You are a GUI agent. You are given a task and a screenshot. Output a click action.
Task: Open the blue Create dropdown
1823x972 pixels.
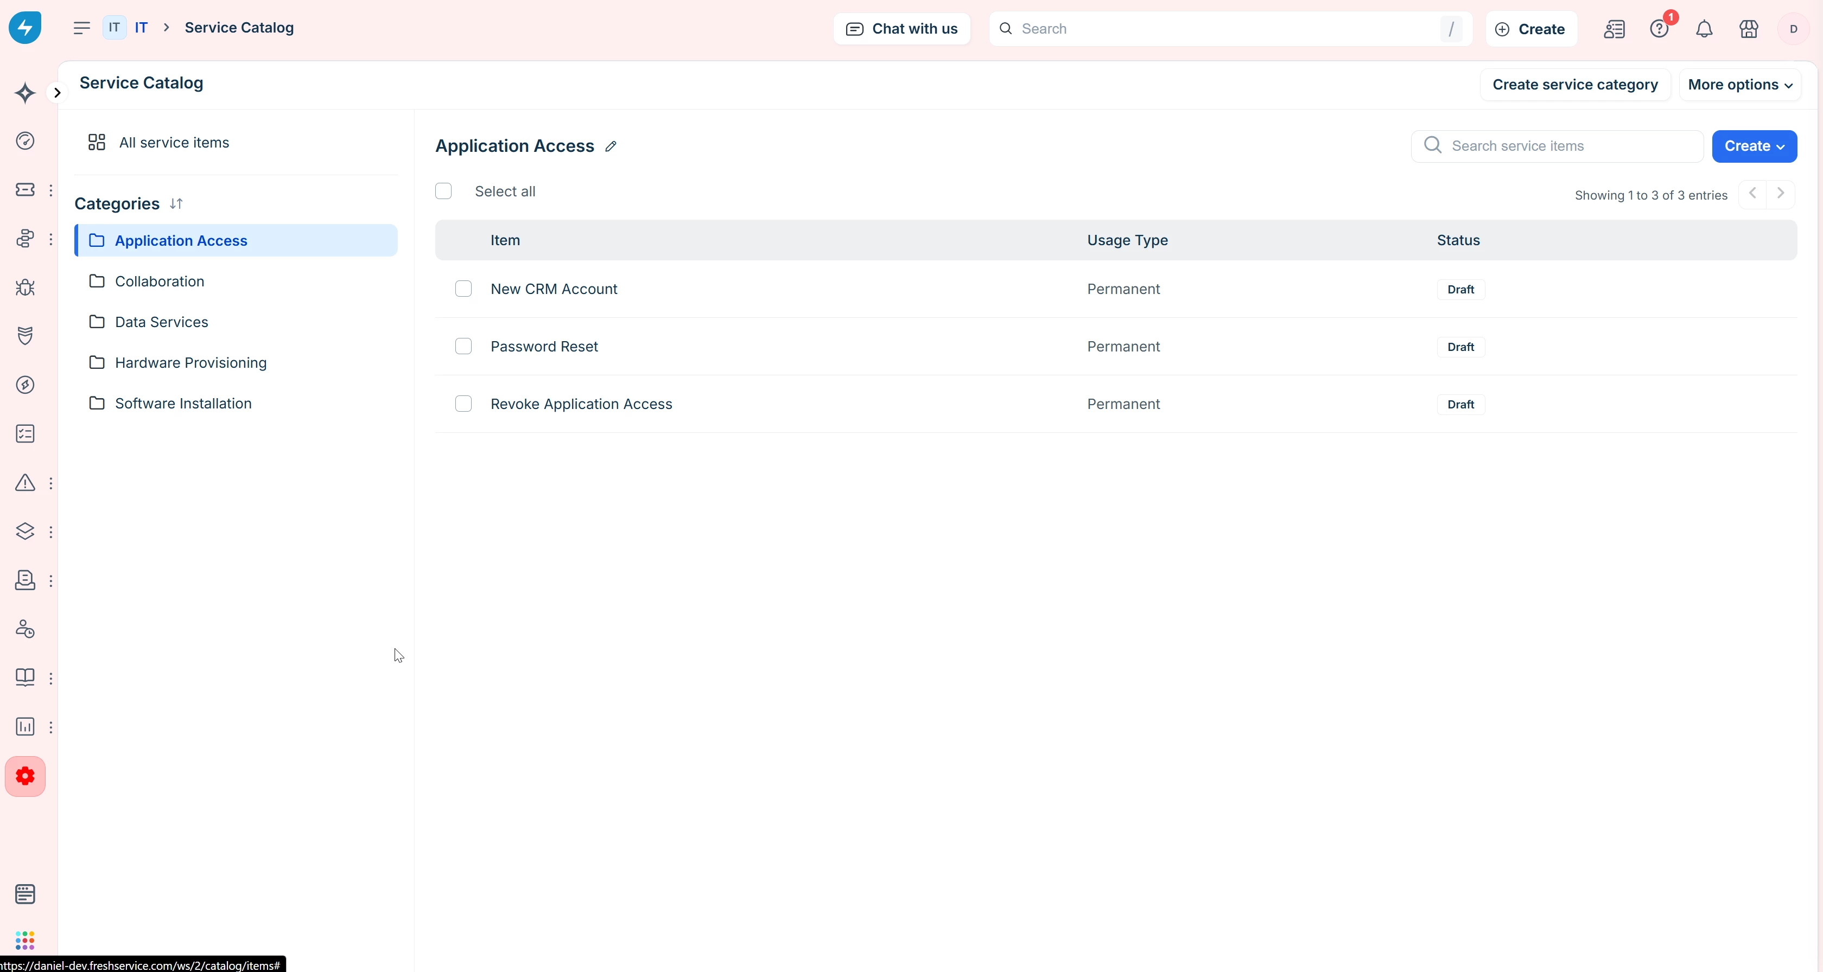[1754, 146]
